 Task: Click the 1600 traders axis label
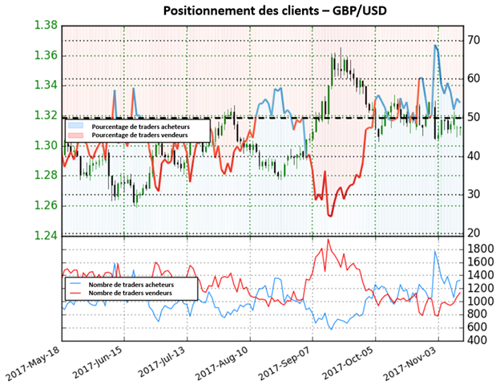[x=481, y=262]
